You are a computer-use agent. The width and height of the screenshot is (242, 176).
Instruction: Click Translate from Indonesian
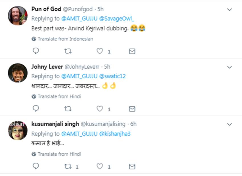(65, 39)
